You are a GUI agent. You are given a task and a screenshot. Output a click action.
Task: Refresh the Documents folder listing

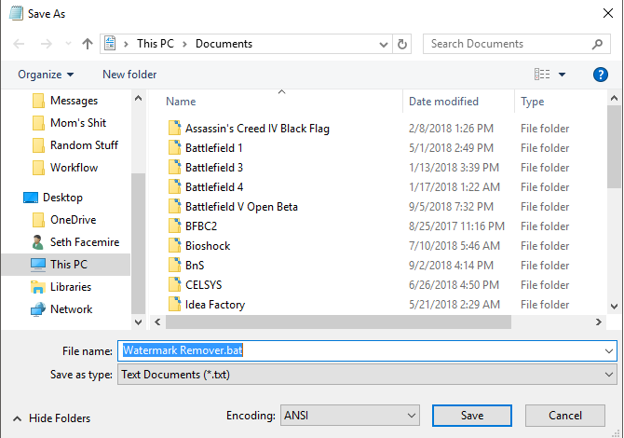(x=402, y=44)
